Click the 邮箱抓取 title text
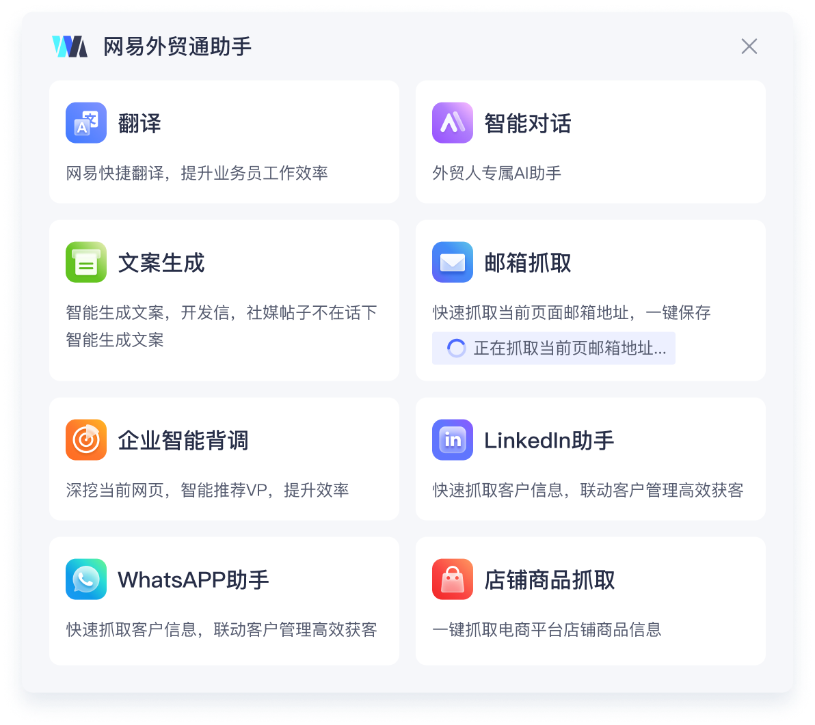This screenshot has height=725, width=815. pyautogui.click(x=527, y=263)
